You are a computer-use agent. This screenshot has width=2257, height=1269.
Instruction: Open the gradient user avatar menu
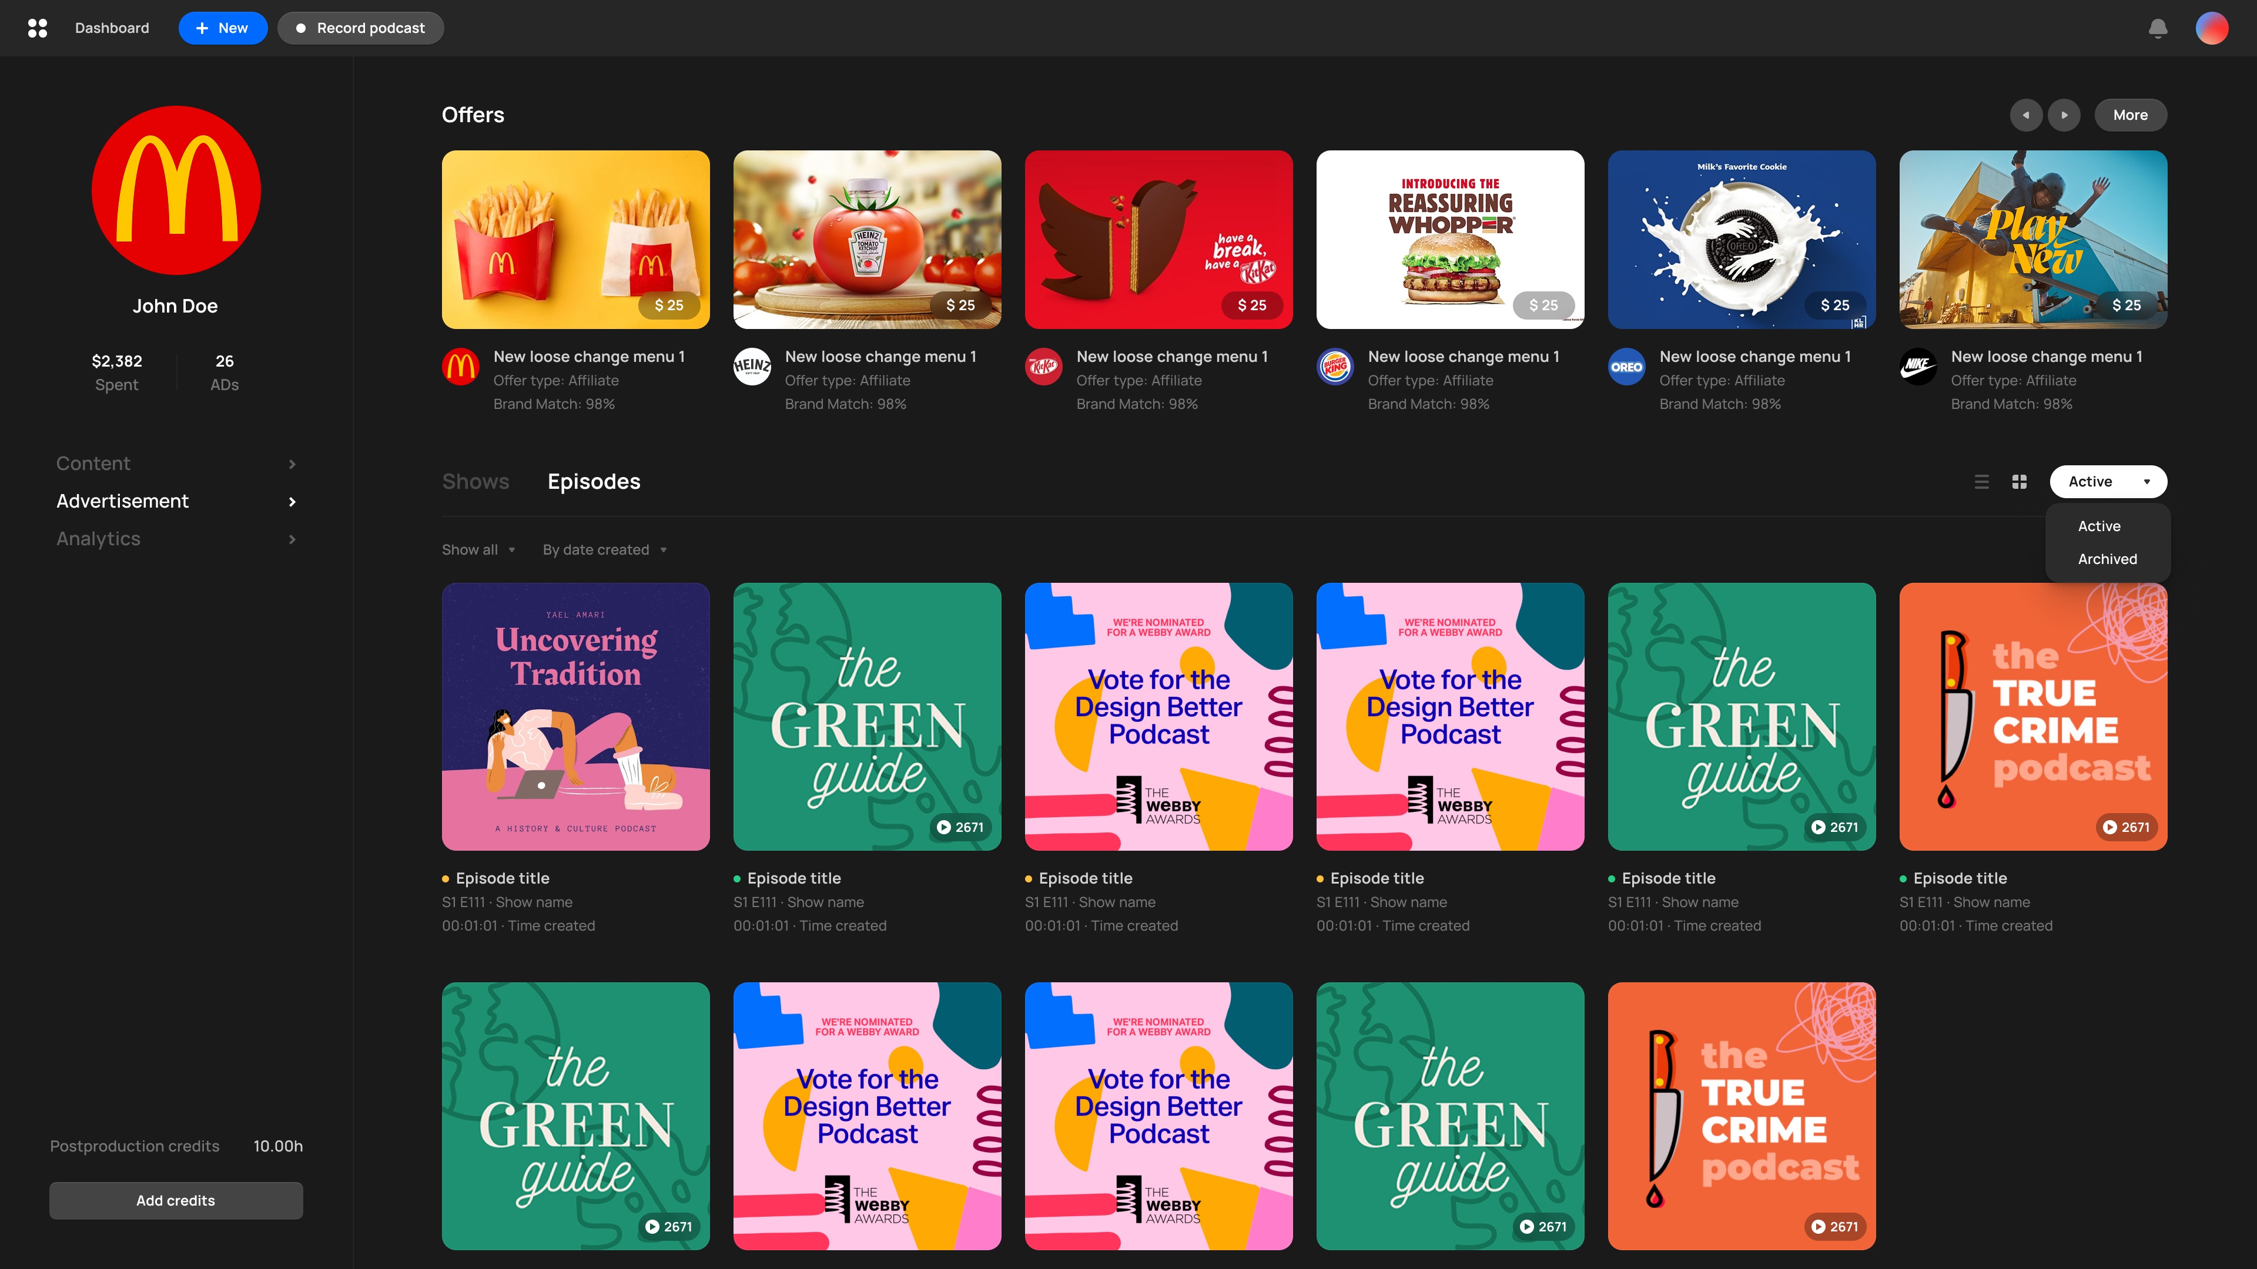click(2211, 28)
